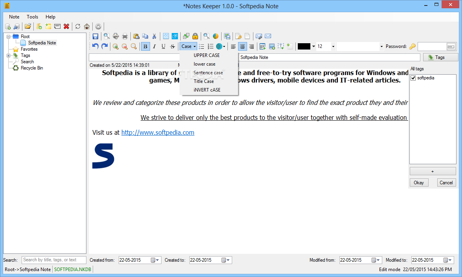Open the Note menu
462x277 pixels.
click(x=14, y=17)
